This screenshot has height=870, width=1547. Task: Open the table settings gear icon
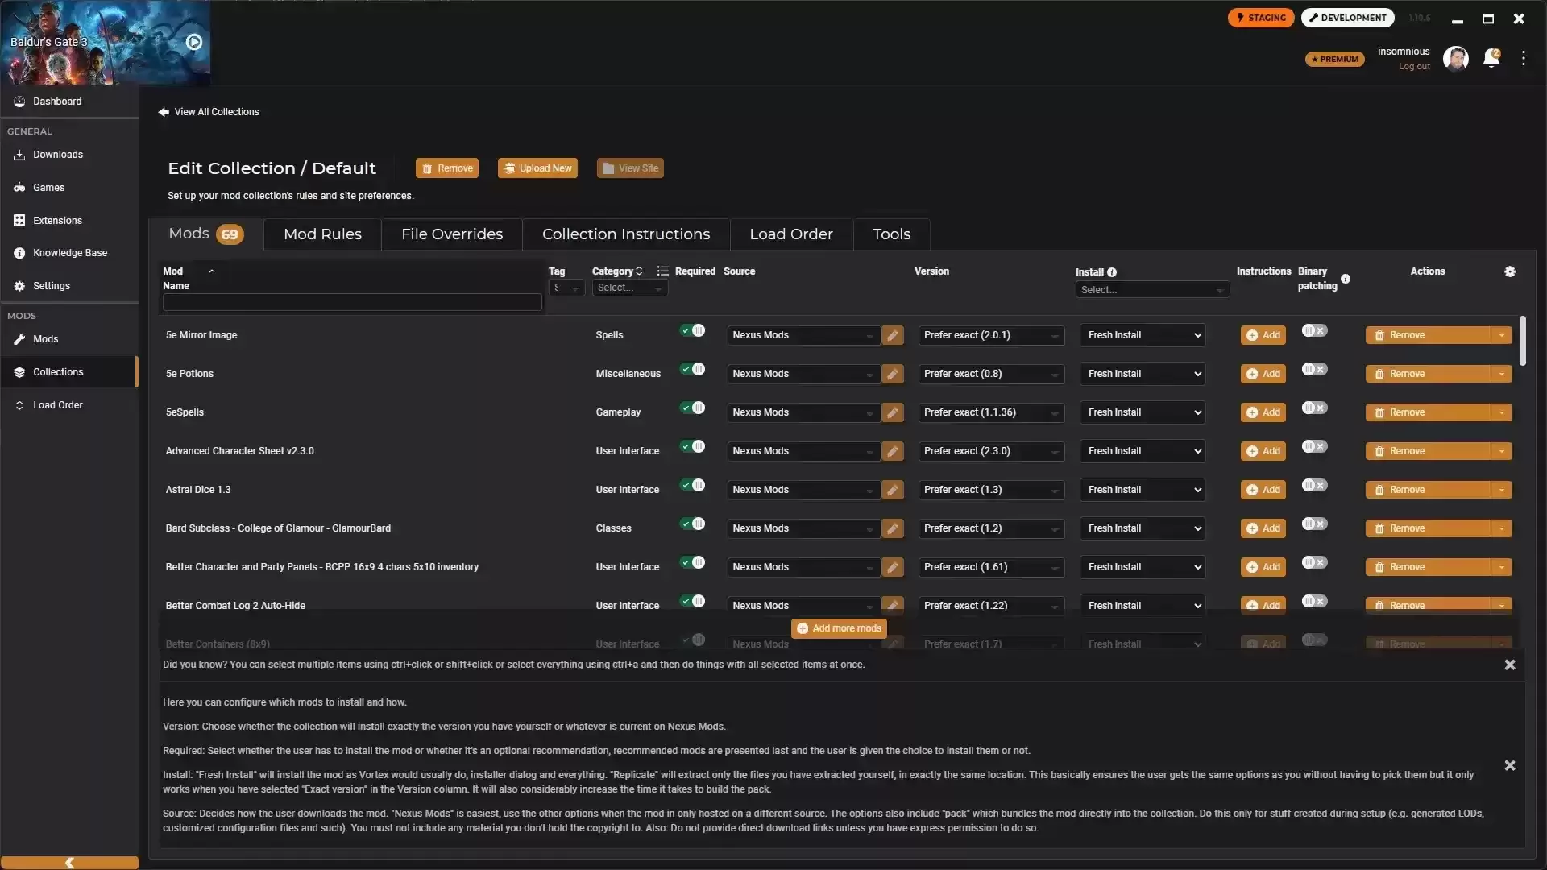click(x=1510, y=272)
